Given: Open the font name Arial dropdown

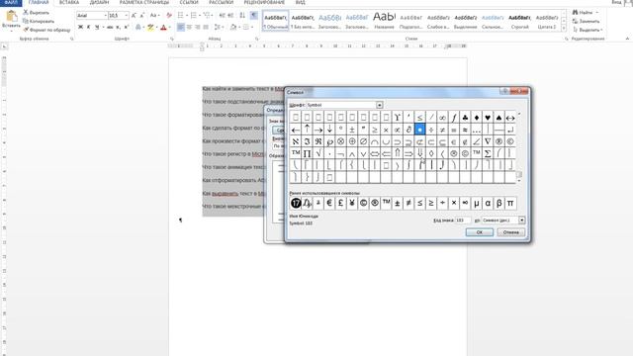Looking at the screenshot, I should click(x=106, y=16).
